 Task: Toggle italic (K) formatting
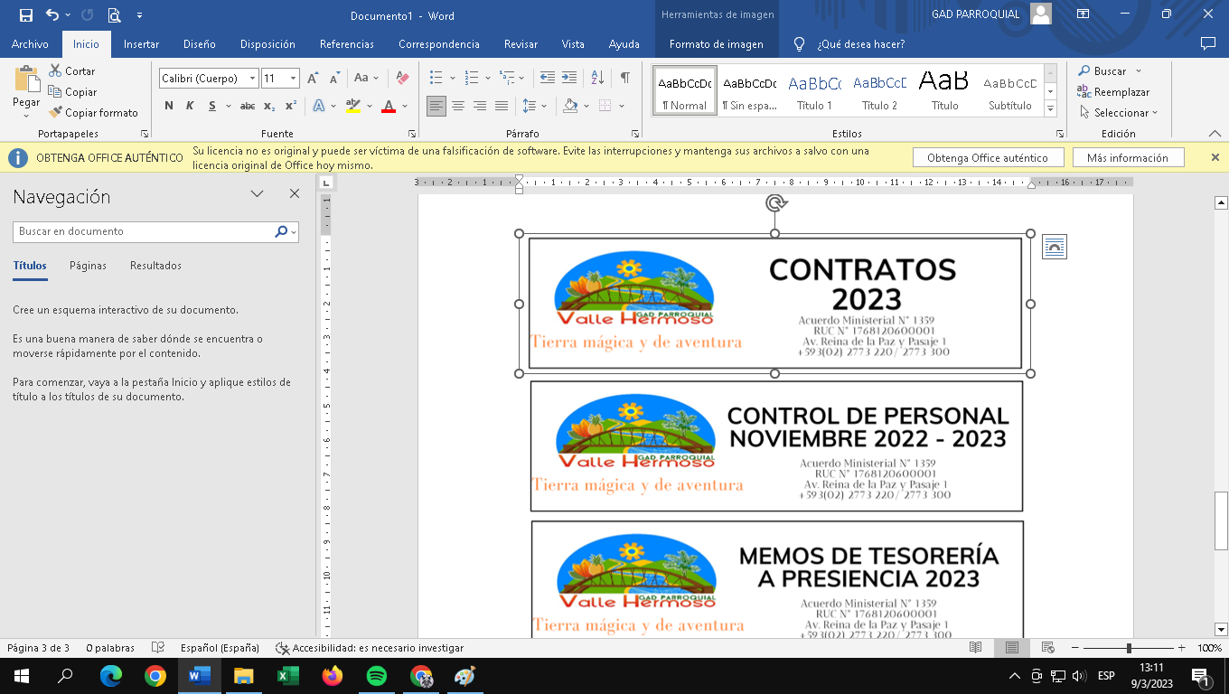190,106
